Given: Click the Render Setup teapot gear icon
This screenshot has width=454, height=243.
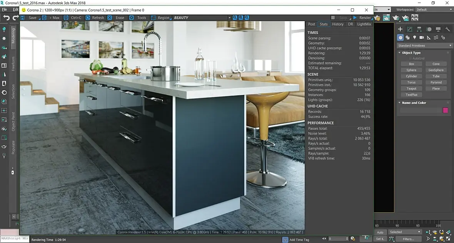Looking at the screenshot, I should click(x=377, y=18).
